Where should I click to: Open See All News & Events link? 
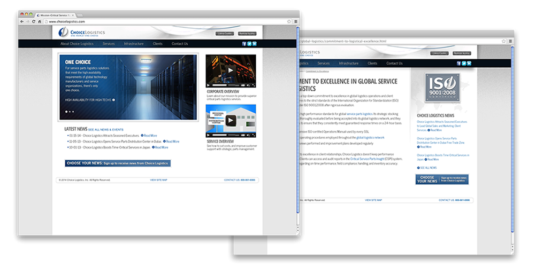105,129
